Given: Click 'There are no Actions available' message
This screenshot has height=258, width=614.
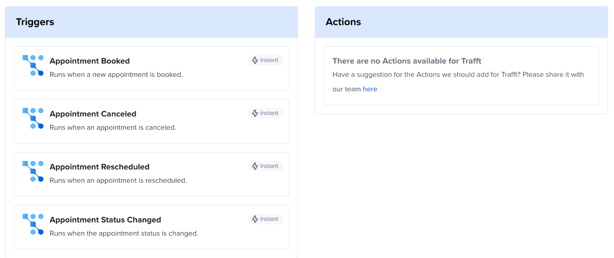Looking at the screenshot, I should 406,61.
